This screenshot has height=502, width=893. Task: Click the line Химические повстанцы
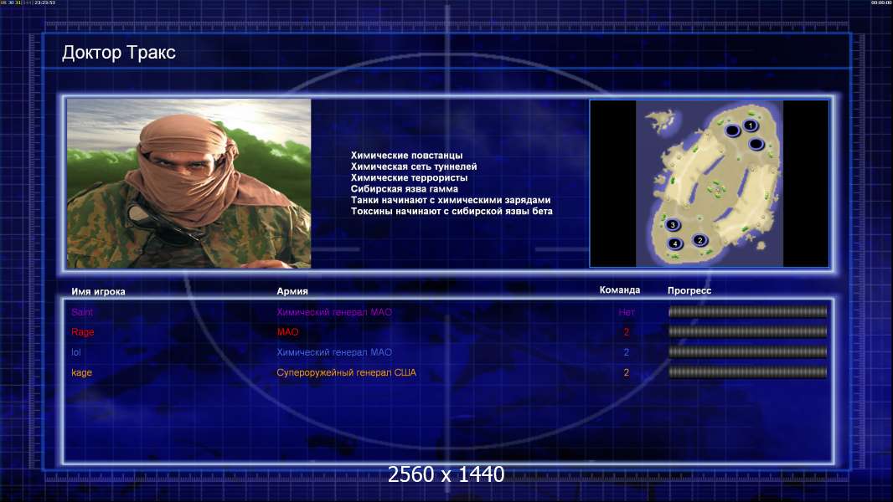pos(406,156)
